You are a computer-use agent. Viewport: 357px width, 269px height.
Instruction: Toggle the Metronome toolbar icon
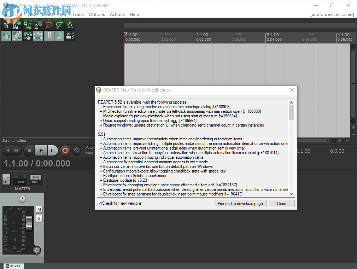[70, 25]
